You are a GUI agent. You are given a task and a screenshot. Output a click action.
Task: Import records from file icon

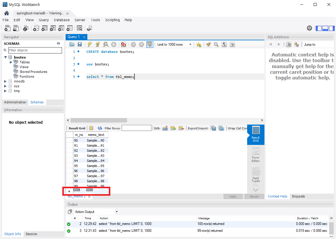(x=221, y=128)
